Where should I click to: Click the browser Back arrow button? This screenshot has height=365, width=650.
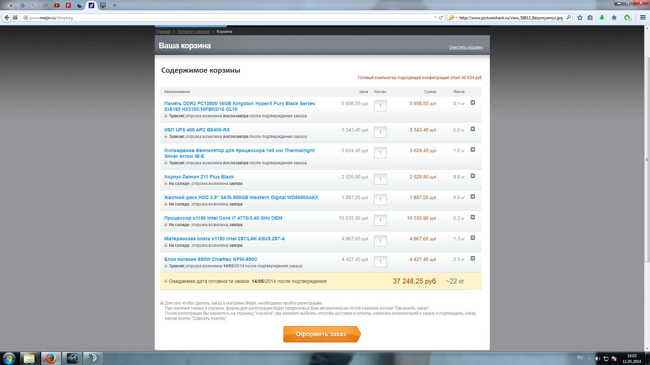(7, 18)
